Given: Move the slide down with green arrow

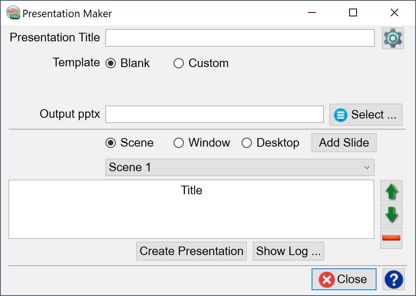Looking at the screenshot, I should pos(391,214).
